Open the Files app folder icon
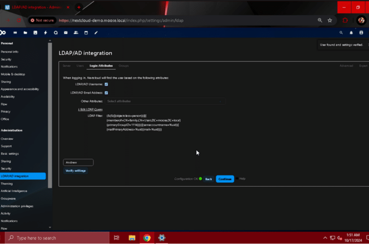 (25, 33)
